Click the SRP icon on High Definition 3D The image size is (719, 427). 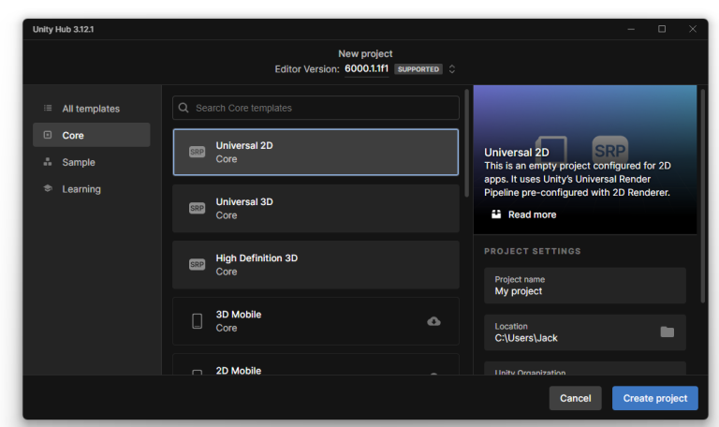coord(197,264)
